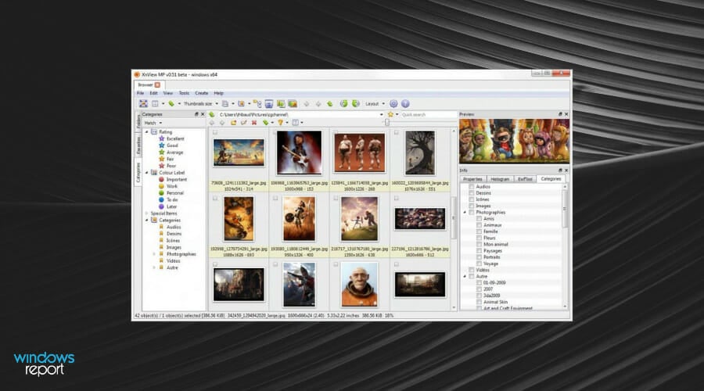Select the Average rating star
This screenshot has height=391, width=704.
point(162,152)
